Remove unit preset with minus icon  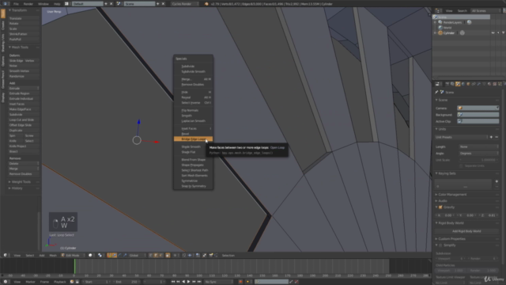497,137
